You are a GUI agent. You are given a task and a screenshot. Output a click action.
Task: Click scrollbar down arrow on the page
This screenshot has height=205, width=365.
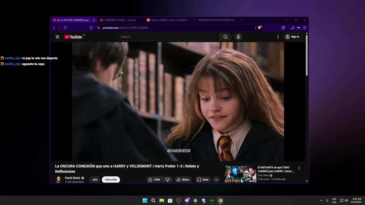pos(307,181)
